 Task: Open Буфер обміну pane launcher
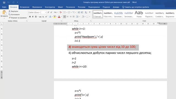27,21
